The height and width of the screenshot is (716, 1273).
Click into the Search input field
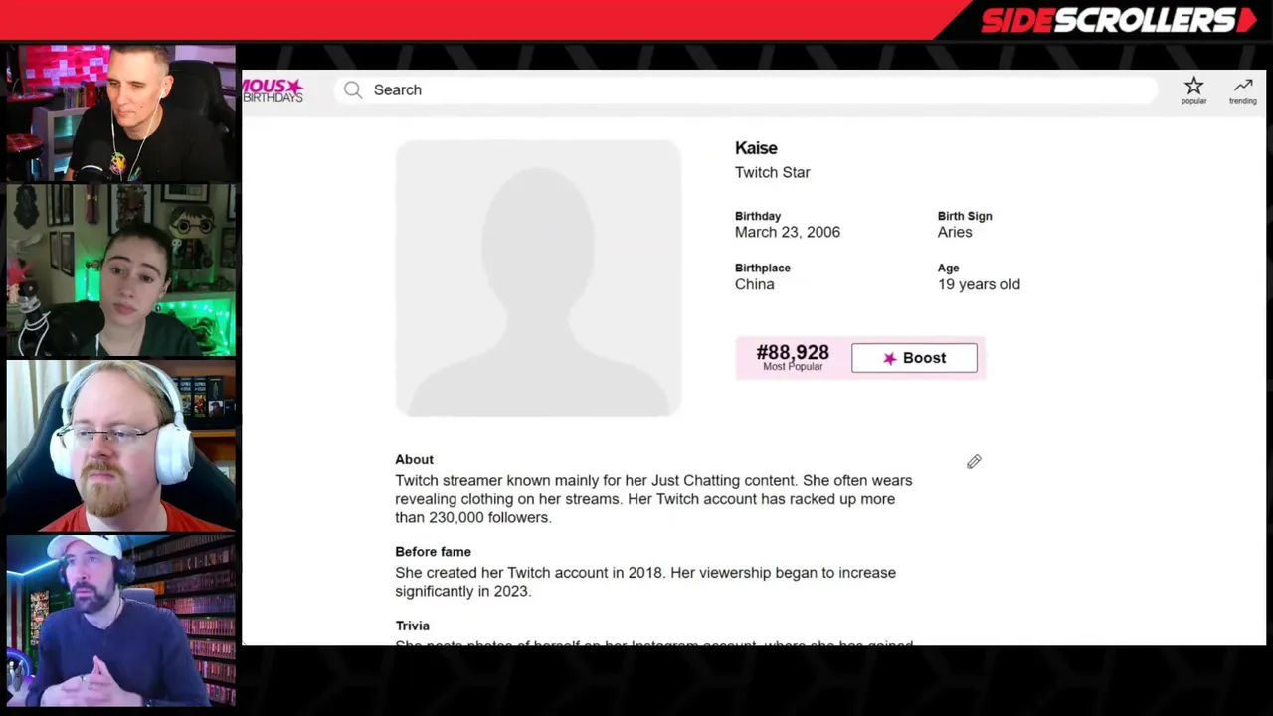pyautogui.click(x=746, y=89)
